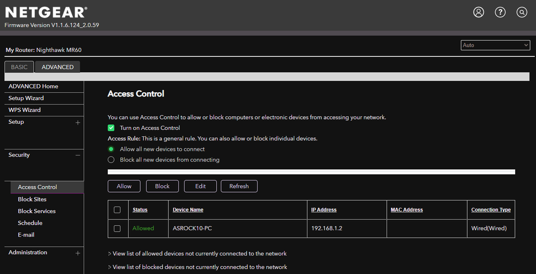This screenshot has height=274, width=536.
Task: Click the Firmware Version text
Action: coord(52,25)
